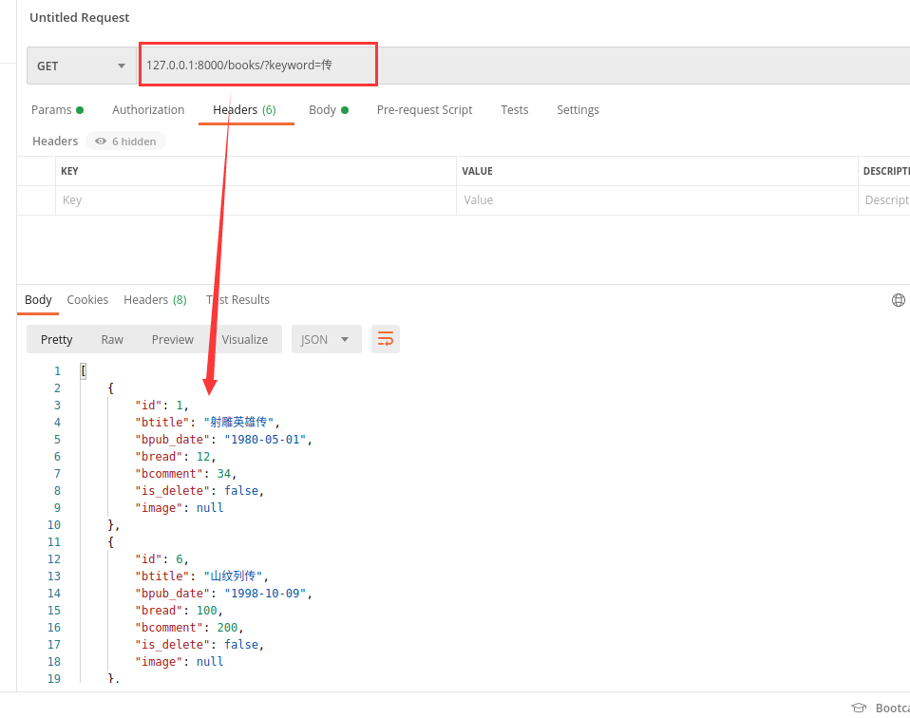
Task: Click the "山纹列传" btitle value
Action: tap(233, 576)
